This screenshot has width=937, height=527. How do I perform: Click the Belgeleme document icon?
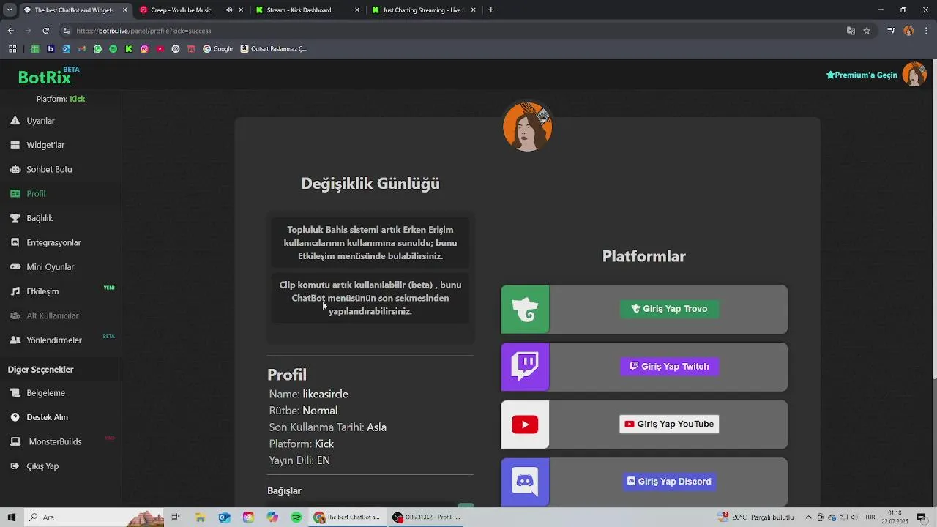[x=15, y=393]
